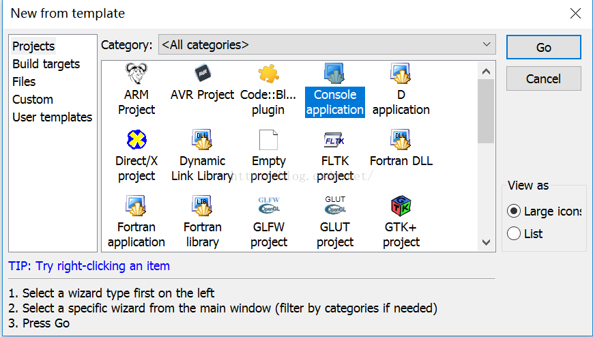
Task: Click the Cancel button
Action: [x=543, y=78]
